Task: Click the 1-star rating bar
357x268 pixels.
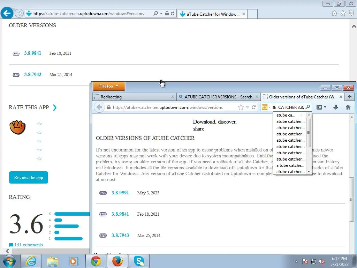Action: click(x=68, y=239)
